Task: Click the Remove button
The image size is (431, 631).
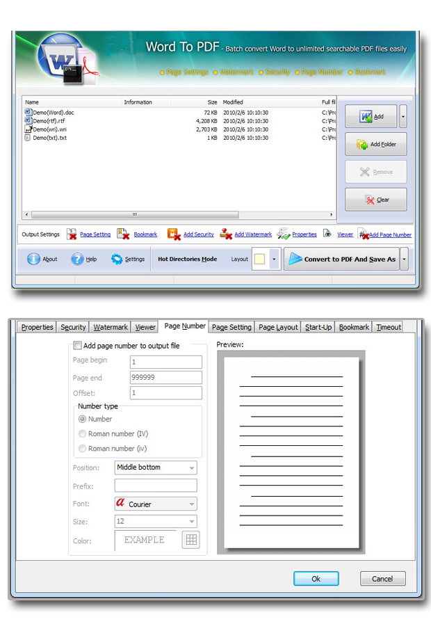Action: (x=376, y=172)
